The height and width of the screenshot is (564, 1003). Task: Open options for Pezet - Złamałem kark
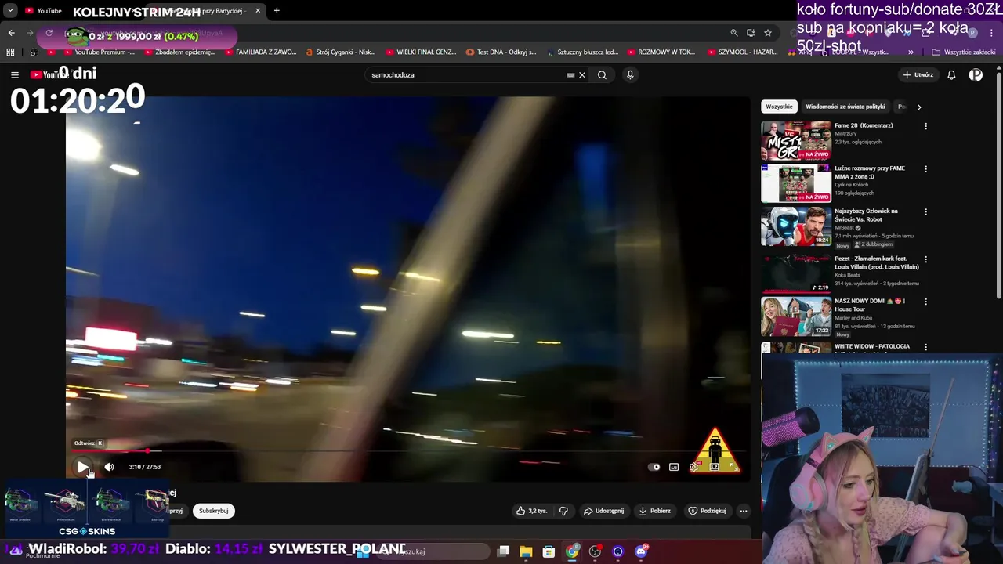[x=925, y=259]
